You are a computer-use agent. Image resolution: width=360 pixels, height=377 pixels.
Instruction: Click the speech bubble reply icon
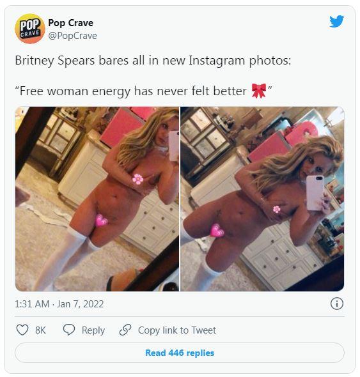click(x=69, y=330)
